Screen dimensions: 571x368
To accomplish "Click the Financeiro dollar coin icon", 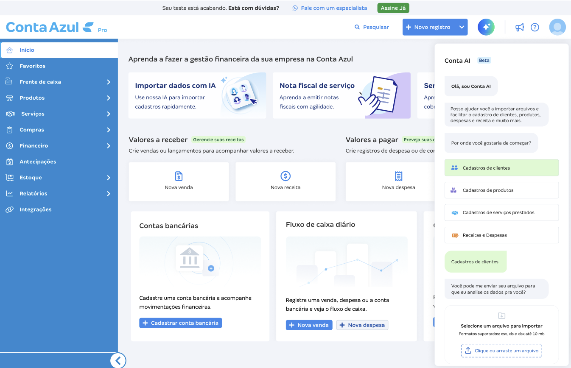I will (10, 145).
